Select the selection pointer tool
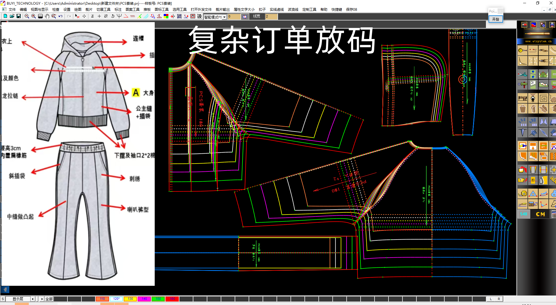 77,17
